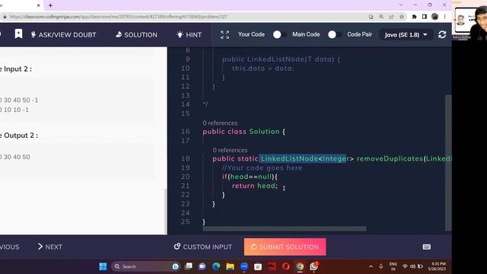This screenshot has height=274, width=487.
Task: Bookmark this page with star icon
Action: [402, 17]
